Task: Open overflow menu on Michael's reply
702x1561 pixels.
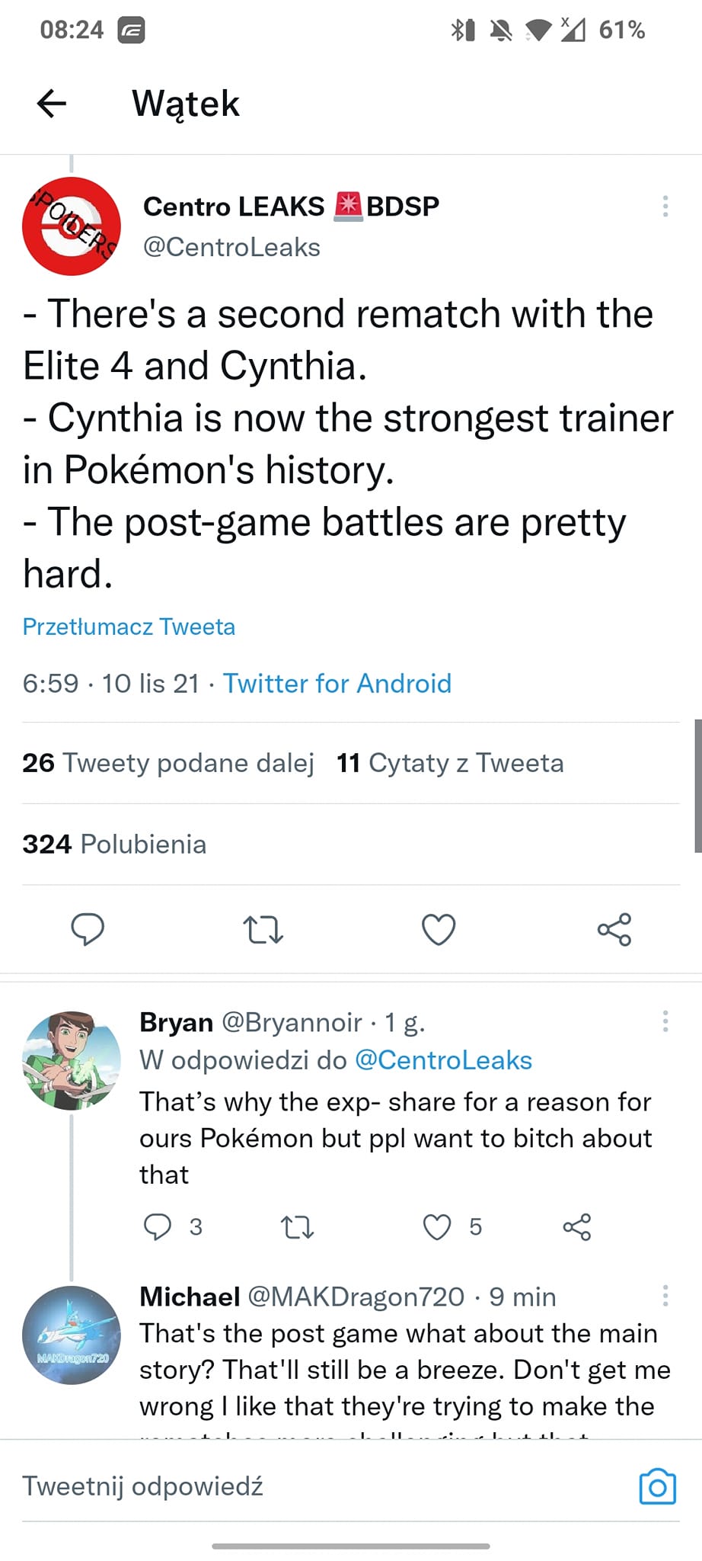Action: [665, 1295]
